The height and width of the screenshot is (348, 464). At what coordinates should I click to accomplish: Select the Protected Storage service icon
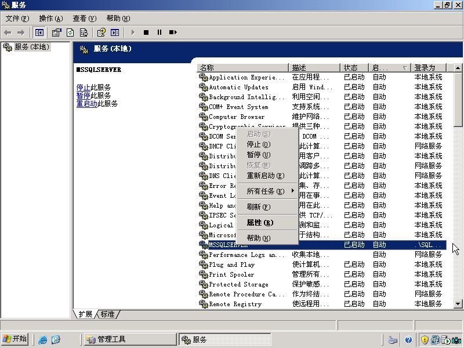coord(204,284)
